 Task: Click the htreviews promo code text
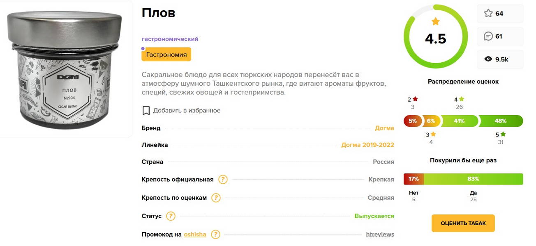pos(380,235)
